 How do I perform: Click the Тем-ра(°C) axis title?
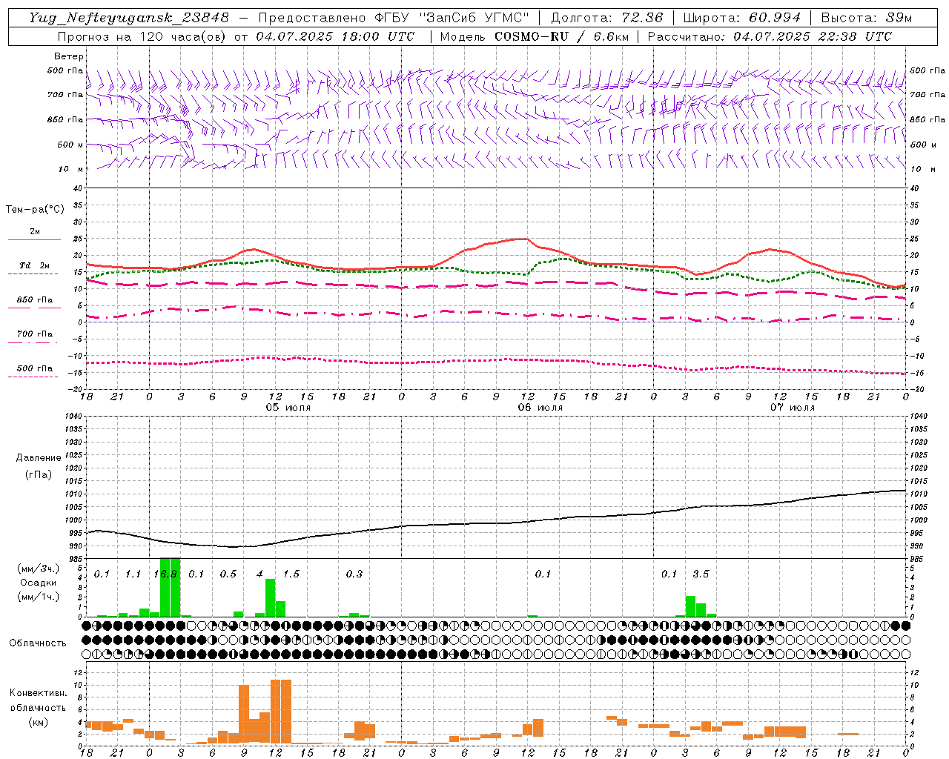tap(35, 210)
